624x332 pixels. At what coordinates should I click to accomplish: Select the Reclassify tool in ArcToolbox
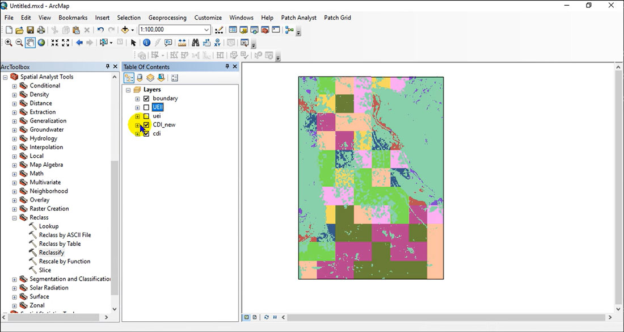pyautogui.click(x=51, y=253)
